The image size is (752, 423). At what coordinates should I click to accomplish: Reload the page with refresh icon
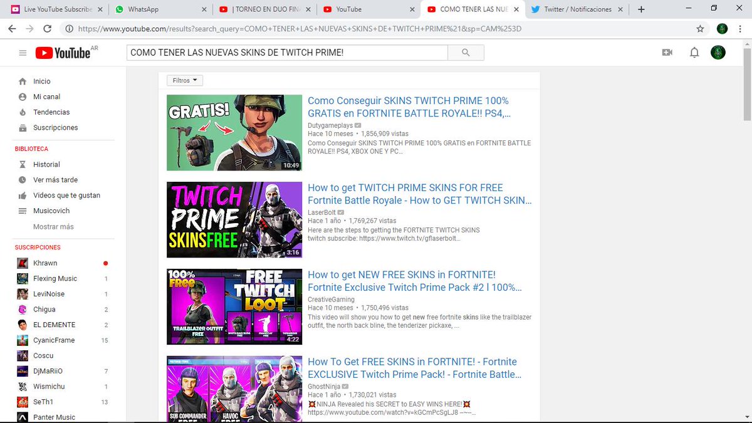(48, 29)
